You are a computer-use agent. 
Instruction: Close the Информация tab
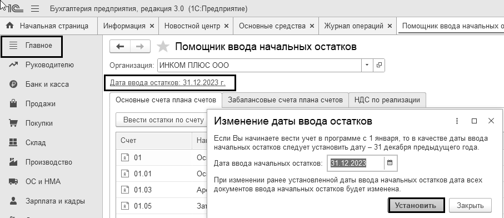[x=152, y=26]
